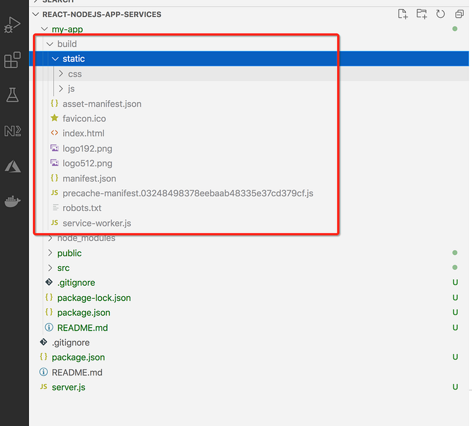Screen dimensions: 472x426
Task: Open the N2 sidebar extension icon
Action: click(12, 131)
